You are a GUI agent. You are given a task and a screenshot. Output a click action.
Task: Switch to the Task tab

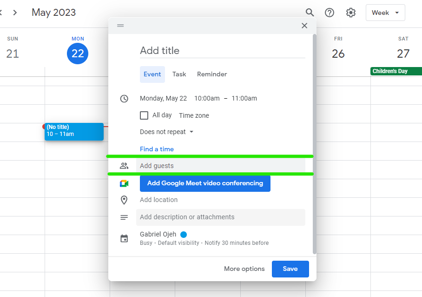[179, 74]
